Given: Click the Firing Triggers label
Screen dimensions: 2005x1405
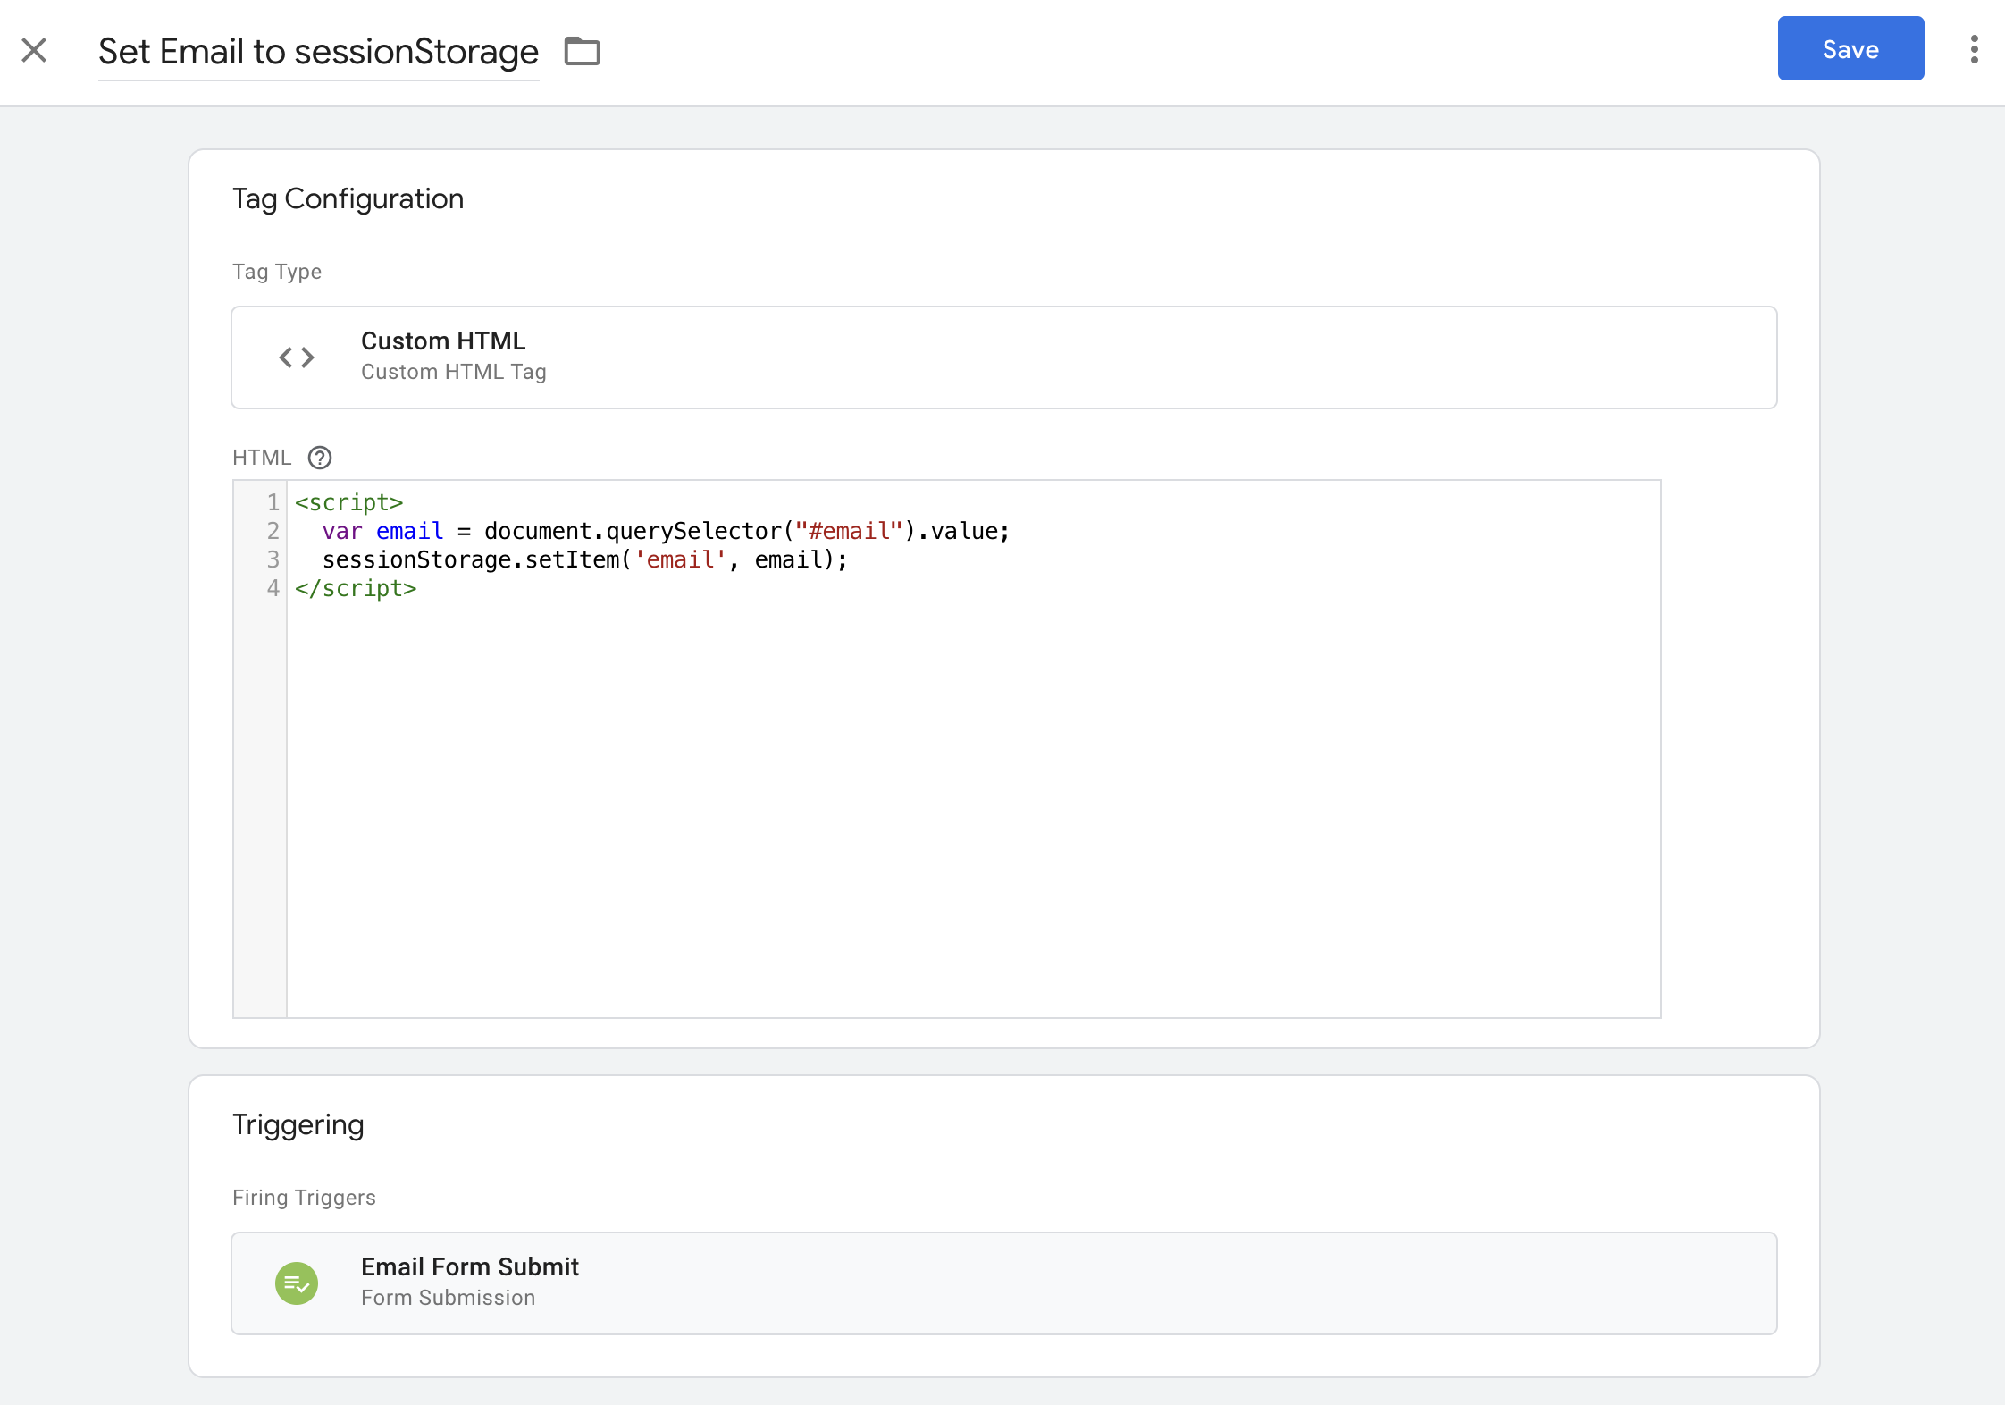Looking at the screenshot, I should (x=304, y=1198).
